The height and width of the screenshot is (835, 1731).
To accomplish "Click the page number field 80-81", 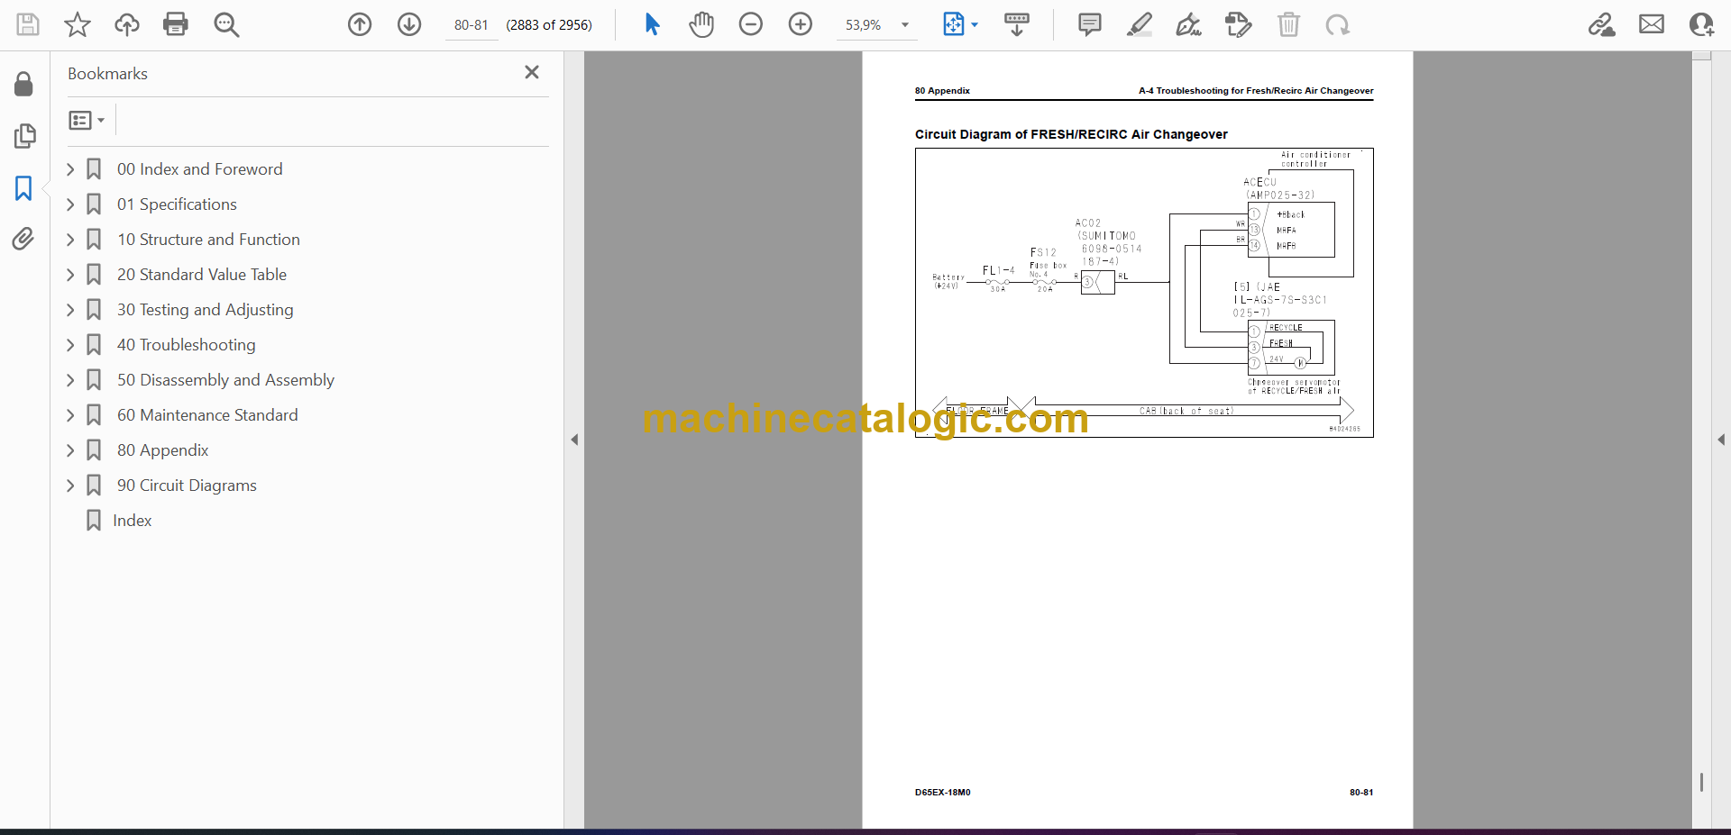I will (471, 25).
